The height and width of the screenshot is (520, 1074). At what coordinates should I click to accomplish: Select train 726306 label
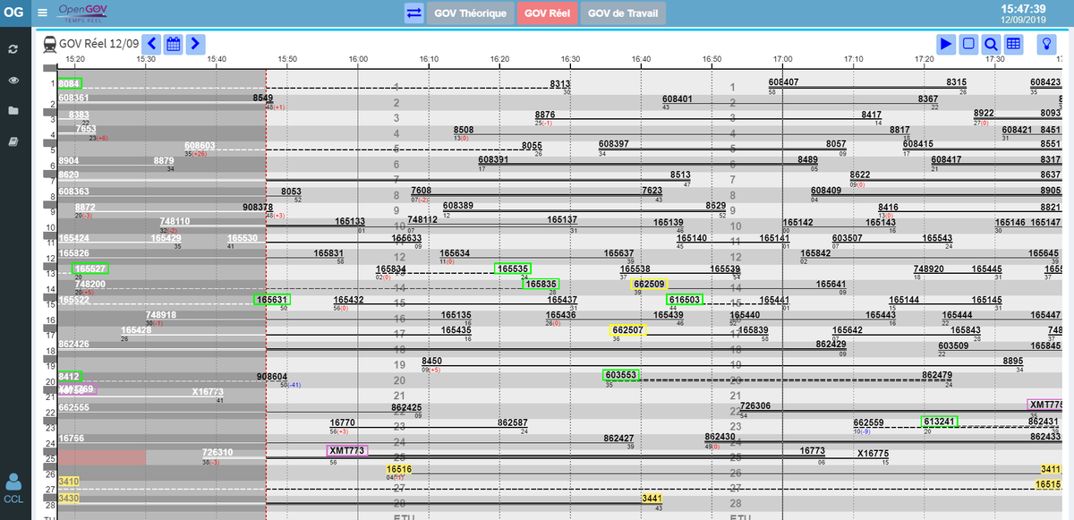coord(755,406)
